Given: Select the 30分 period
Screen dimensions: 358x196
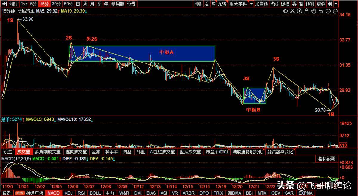Looking at the screenshot, I should (x=56, y=4).
